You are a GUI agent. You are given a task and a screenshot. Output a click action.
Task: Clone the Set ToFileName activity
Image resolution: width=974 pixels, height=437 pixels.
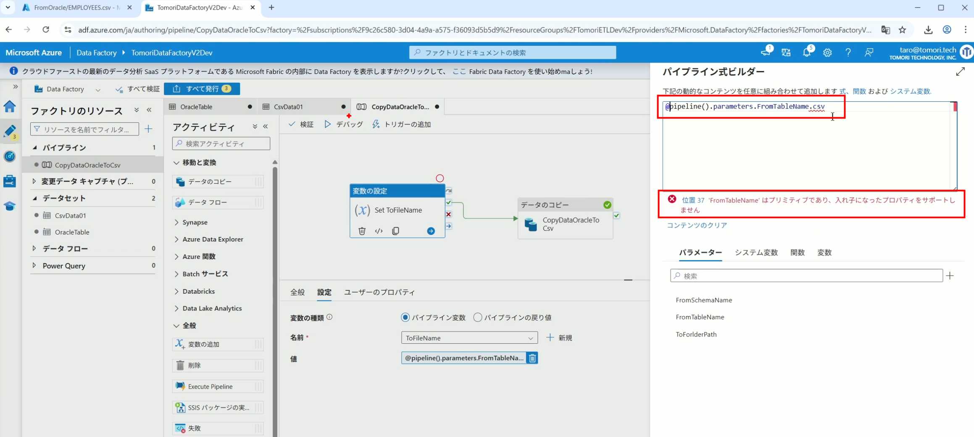coord(395,231)
